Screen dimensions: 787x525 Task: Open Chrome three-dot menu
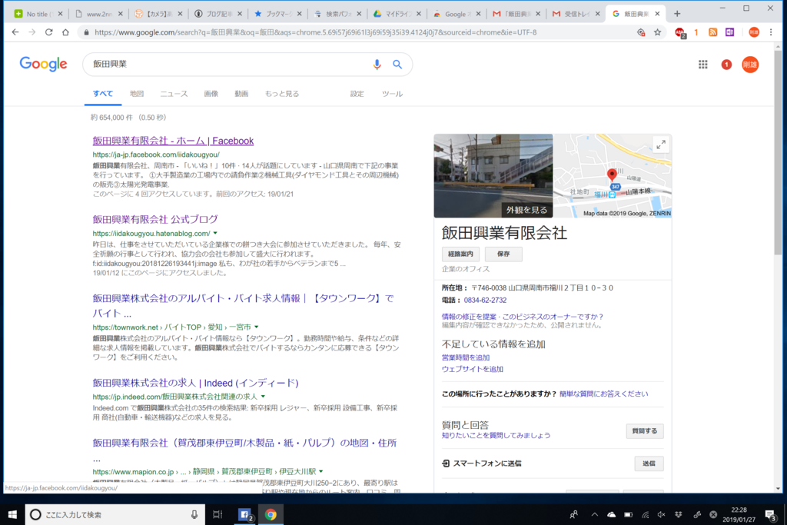coord(771,32)
